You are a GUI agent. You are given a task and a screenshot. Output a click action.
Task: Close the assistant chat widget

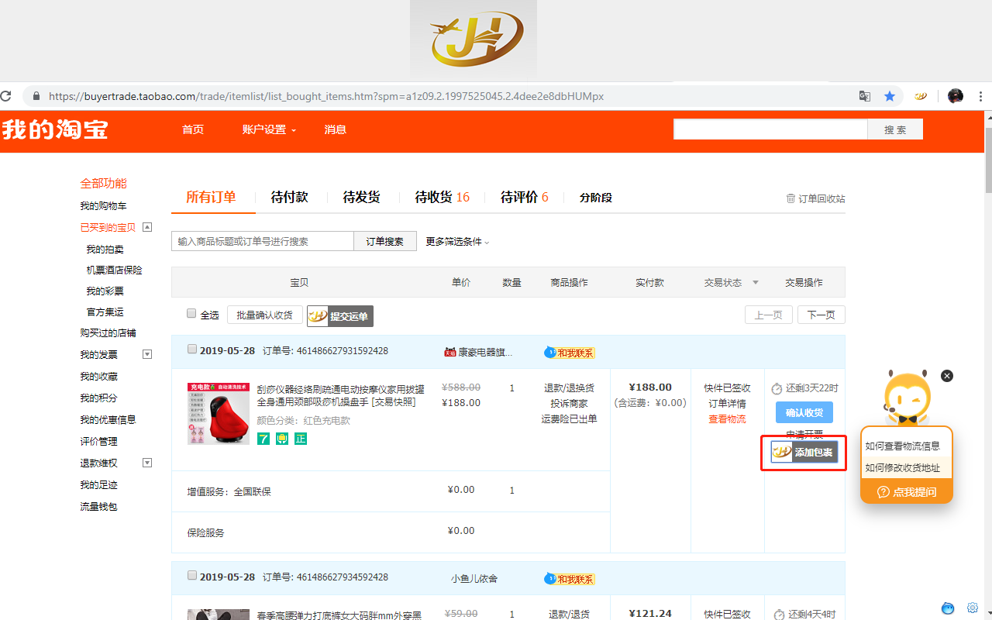tap(947, 376)
